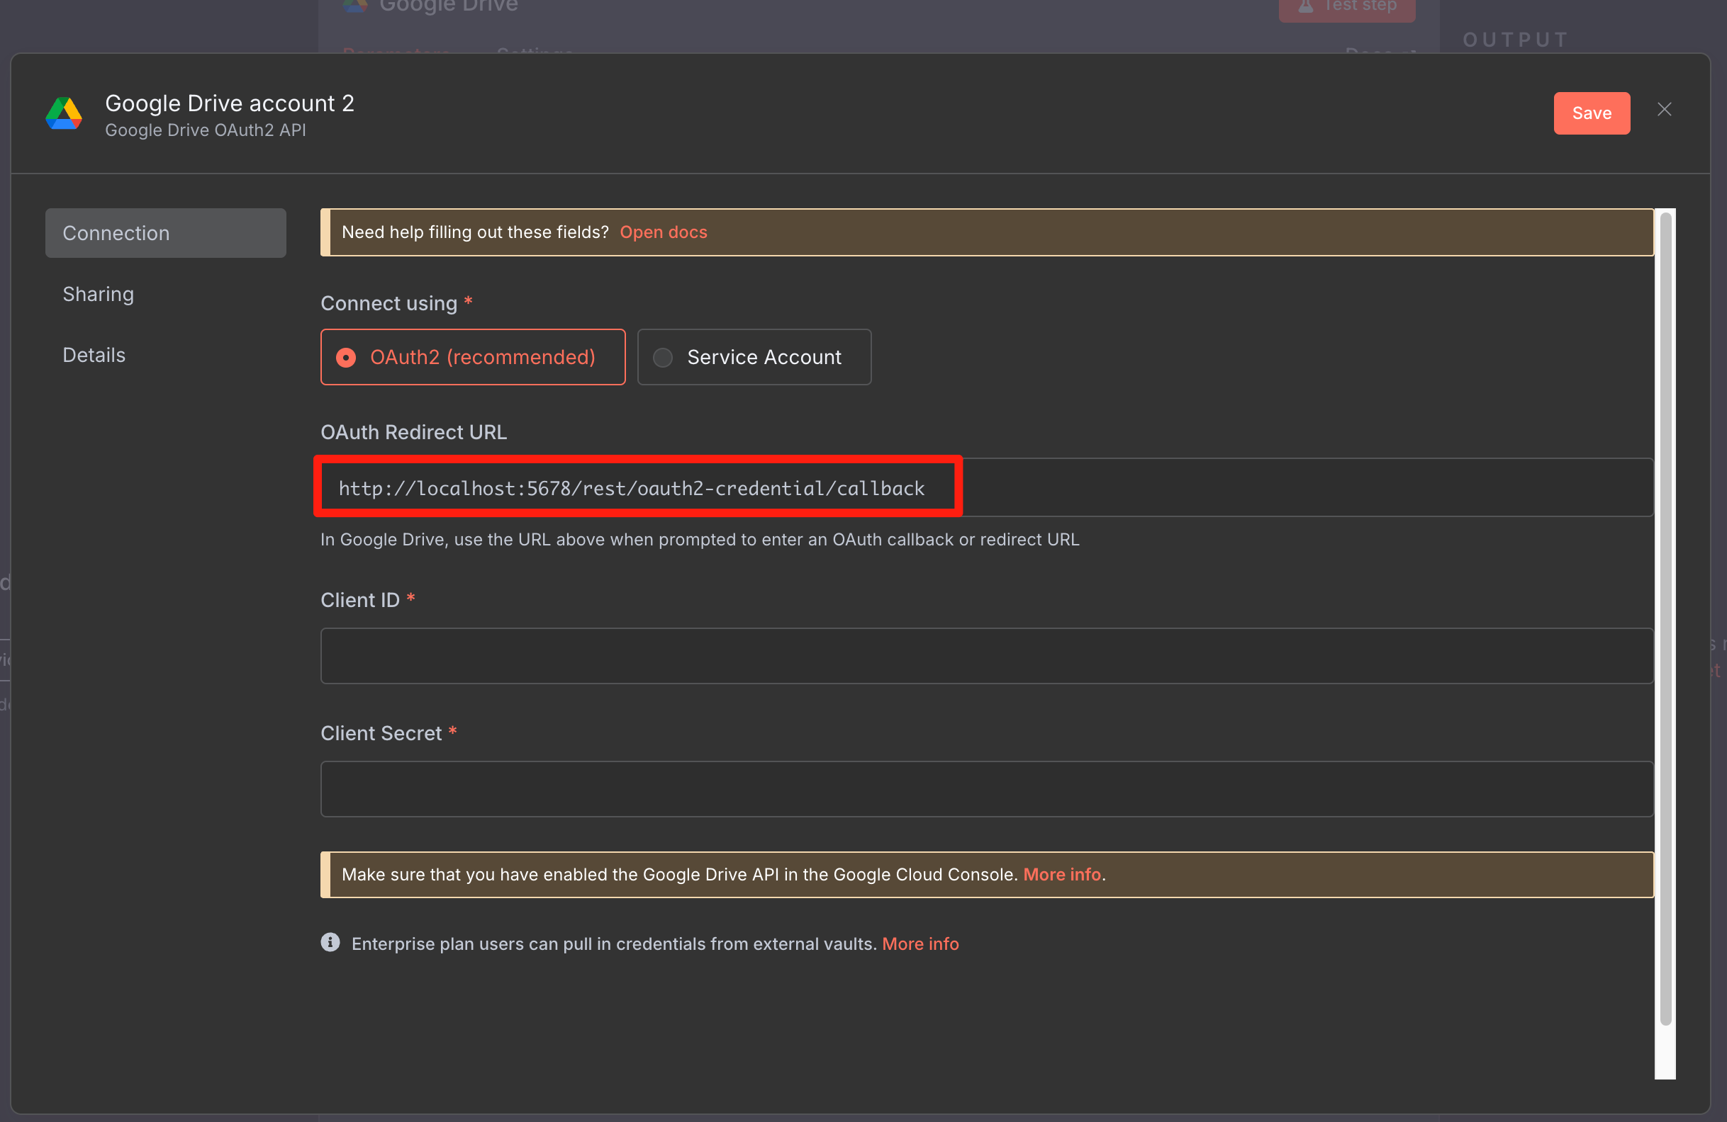Viewport: 1727px width, 1122px height.
Task: Click OUTPUT heading in background panel
Action: (1515, 40)
